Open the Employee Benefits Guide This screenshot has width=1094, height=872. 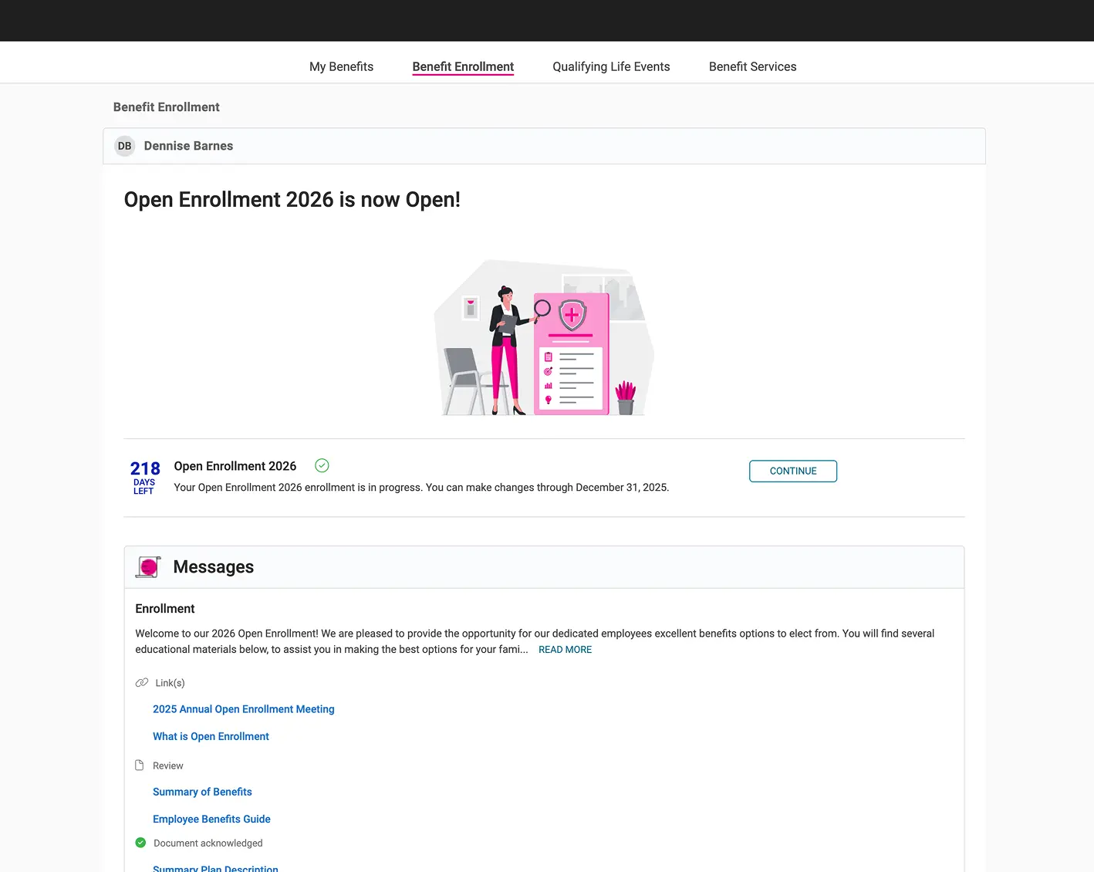tap(211, 818)
